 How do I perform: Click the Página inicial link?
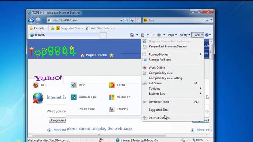[x=96, y=55]
